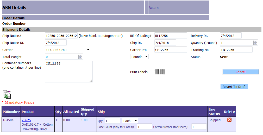Click the Carton Number input field
Image resolution: width=263 pixels, height=135 pixels.
tap(199, 127)
